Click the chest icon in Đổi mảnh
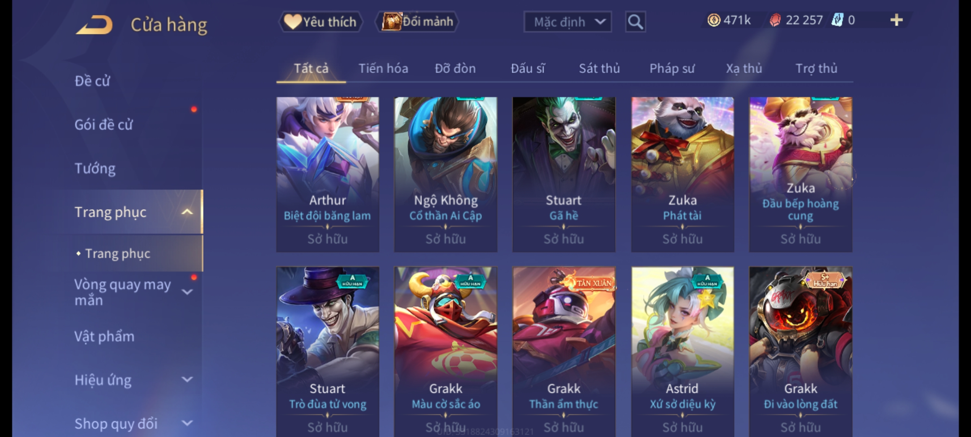 click(392, 21)
